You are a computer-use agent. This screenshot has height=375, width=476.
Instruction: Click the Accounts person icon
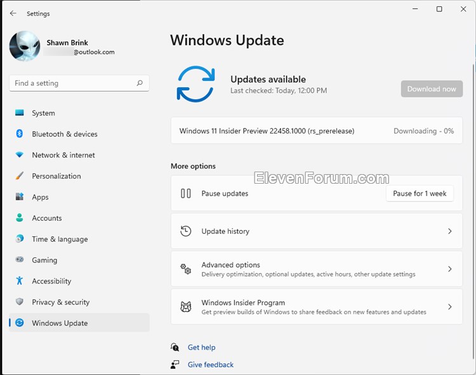tap(20, 218)
